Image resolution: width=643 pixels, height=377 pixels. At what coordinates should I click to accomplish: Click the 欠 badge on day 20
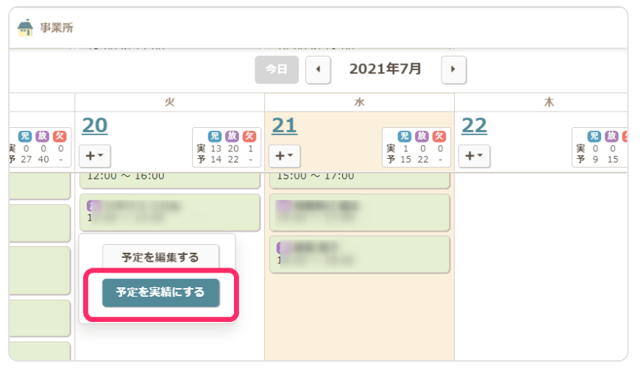tap(249, 136)
